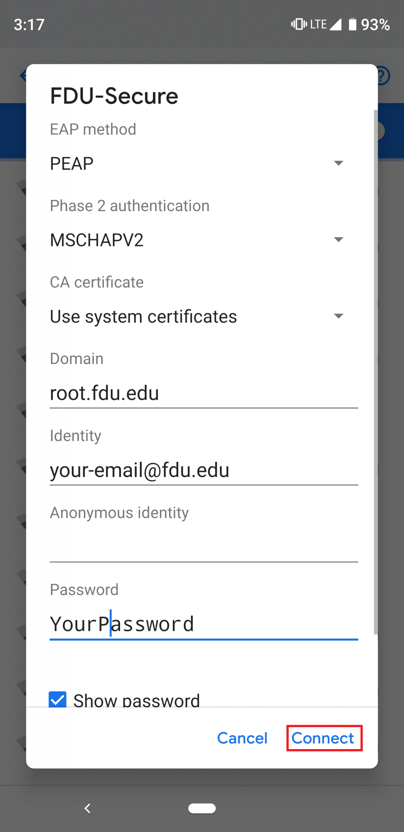This screenshot has height=832, width=404.
Task: Click into the Password text field
Action: 204,624
